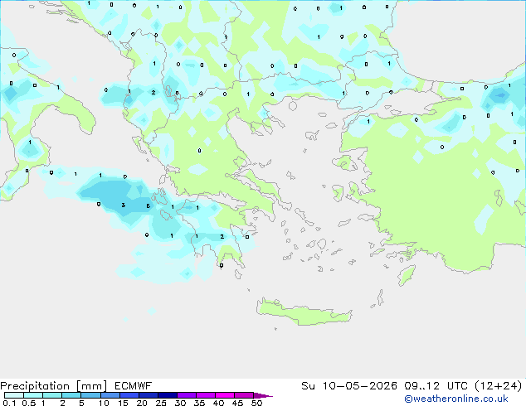Click the legend label '50'
This screenshot has width=526, height=406.
click(x=256, y=403)
